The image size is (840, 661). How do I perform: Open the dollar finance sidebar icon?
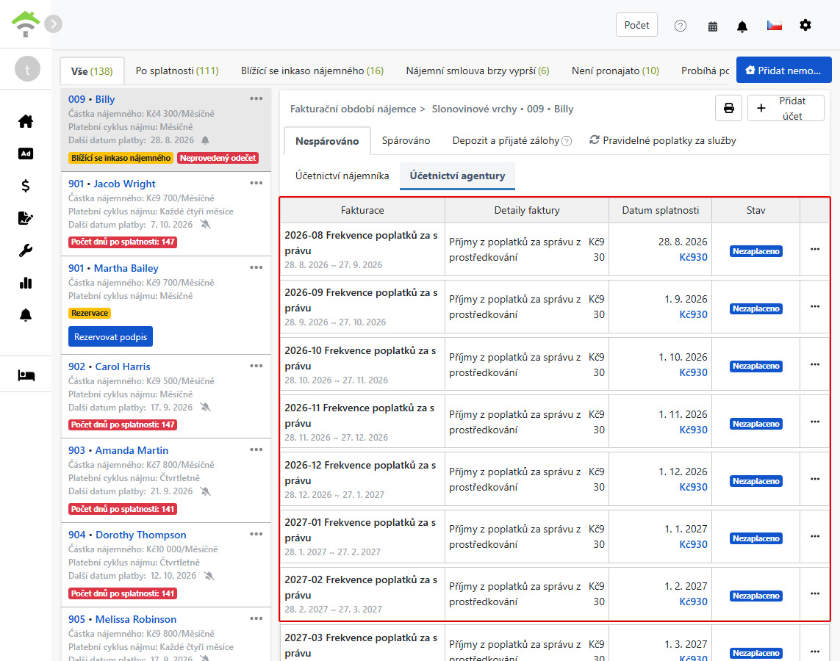25,186
